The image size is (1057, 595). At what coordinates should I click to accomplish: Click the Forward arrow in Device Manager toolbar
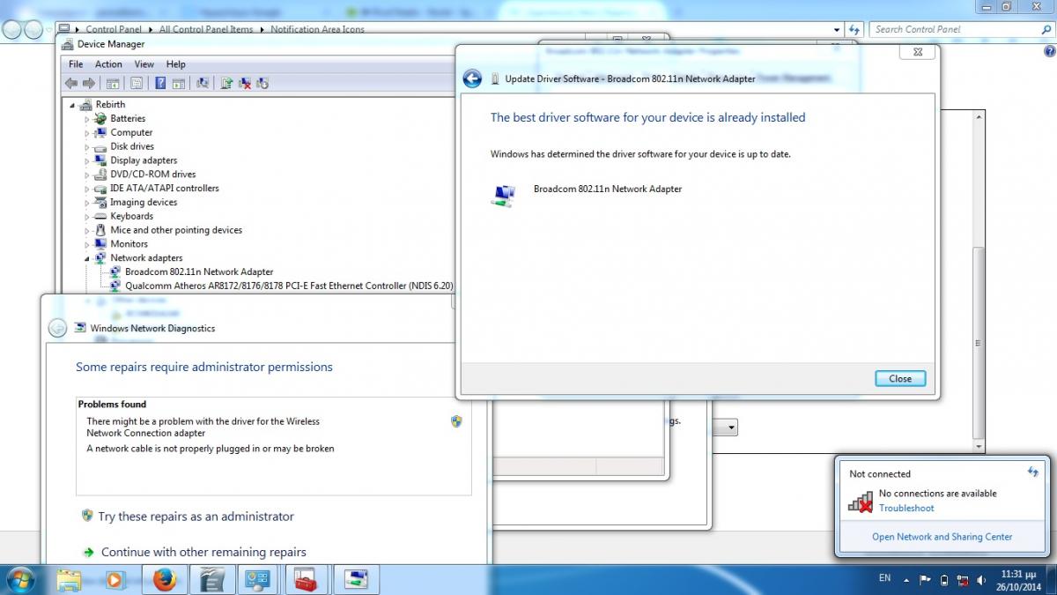tap(88, 83)
